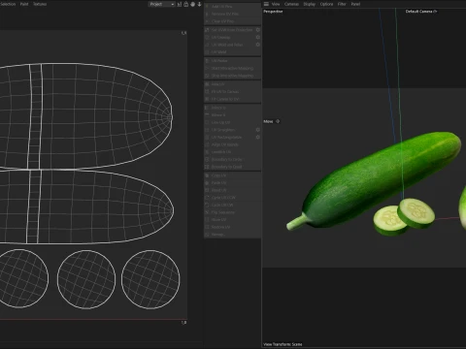Click the Set UVW from Projection icon
The width and height of the screenshot is (466, 349).
click(x=207, y=30)
